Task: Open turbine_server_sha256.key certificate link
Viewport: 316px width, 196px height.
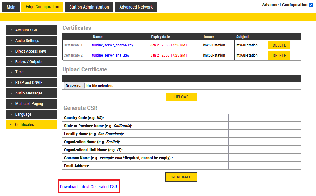Action: pos(112,45)
